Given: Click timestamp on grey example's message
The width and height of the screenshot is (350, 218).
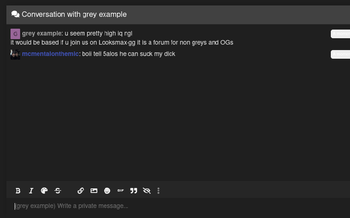Looking at the screenshot, I should coord(340,34).
